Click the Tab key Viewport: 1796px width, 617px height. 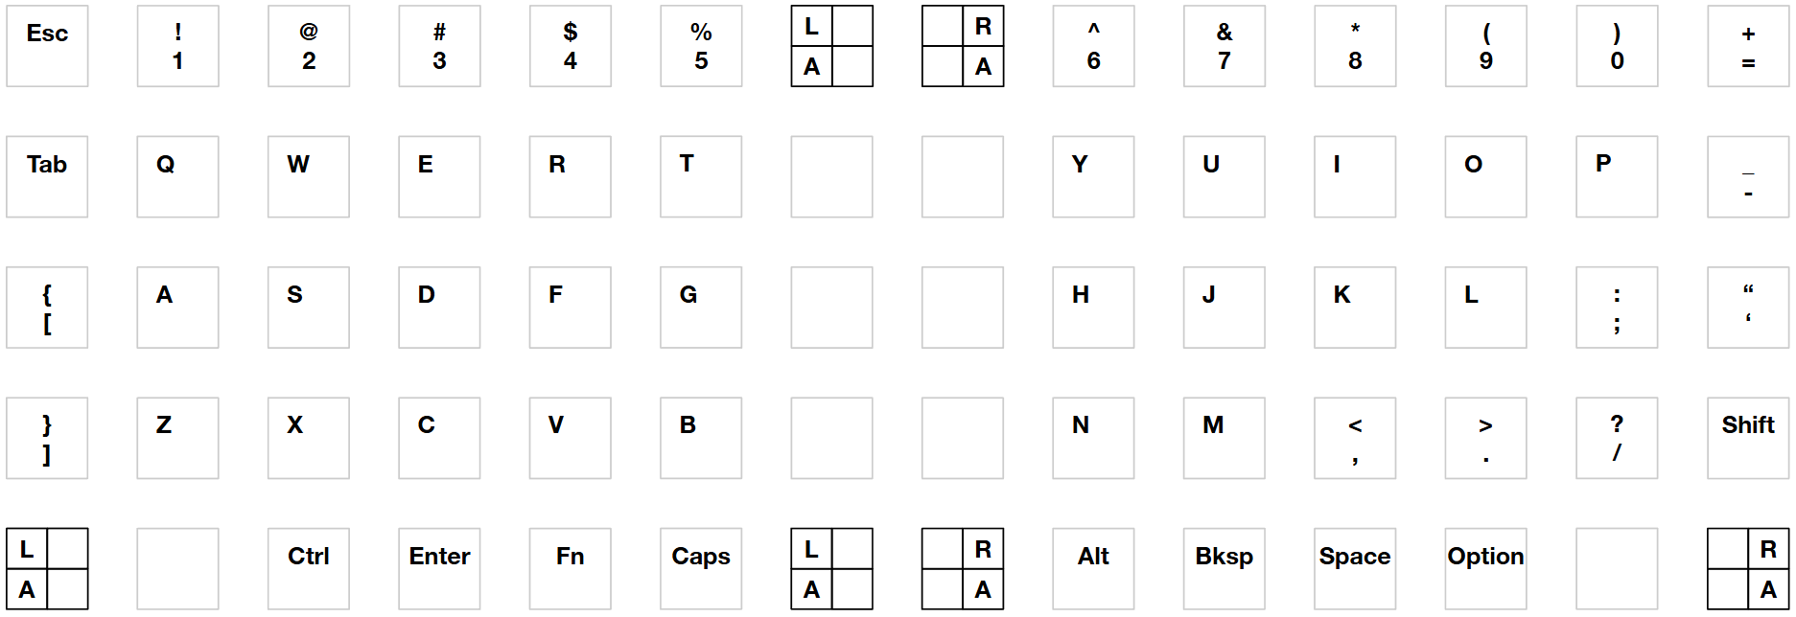click(x=47, y=176)
